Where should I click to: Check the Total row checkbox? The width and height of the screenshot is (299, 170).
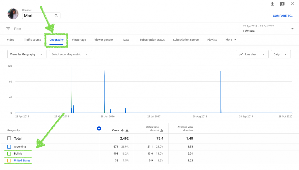pos(8,138)
